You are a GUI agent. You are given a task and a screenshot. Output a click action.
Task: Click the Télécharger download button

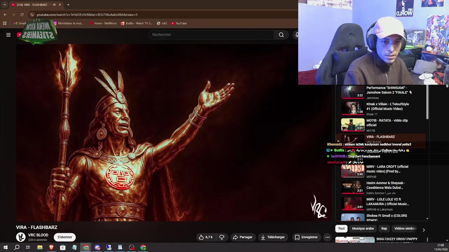(273, 237)
